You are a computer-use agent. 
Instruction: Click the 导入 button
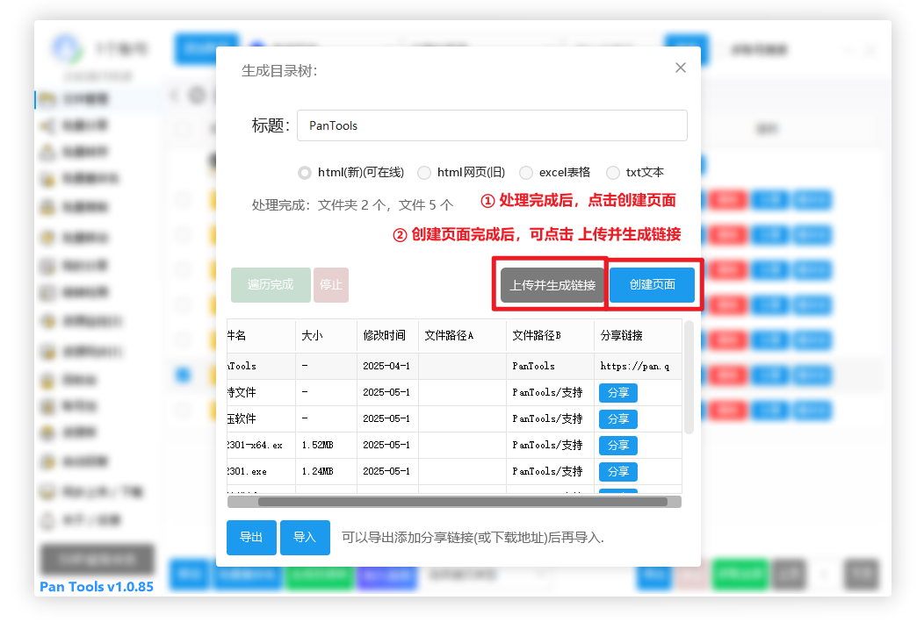(305, 537)
